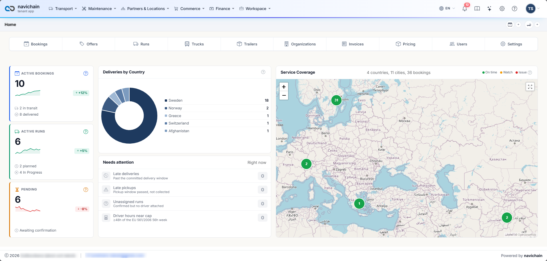Click the plus button next to the trailer icon
The image size is (547, 261).
[537, 25]
